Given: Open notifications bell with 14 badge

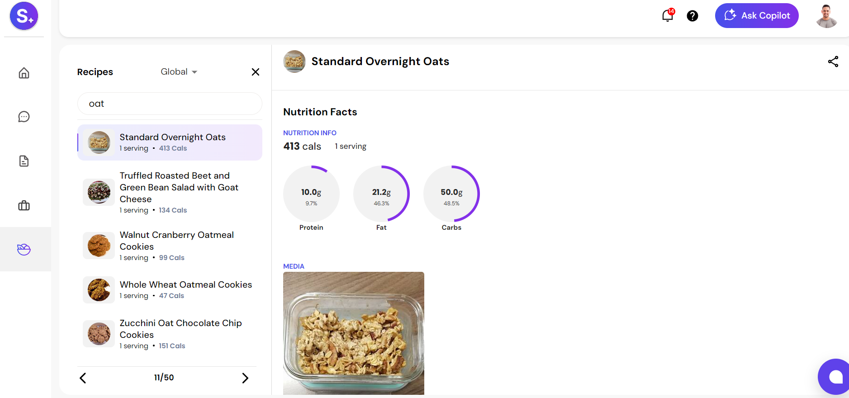Looking at the screenshot, I should pyautogui.click(x=668, y=15).
